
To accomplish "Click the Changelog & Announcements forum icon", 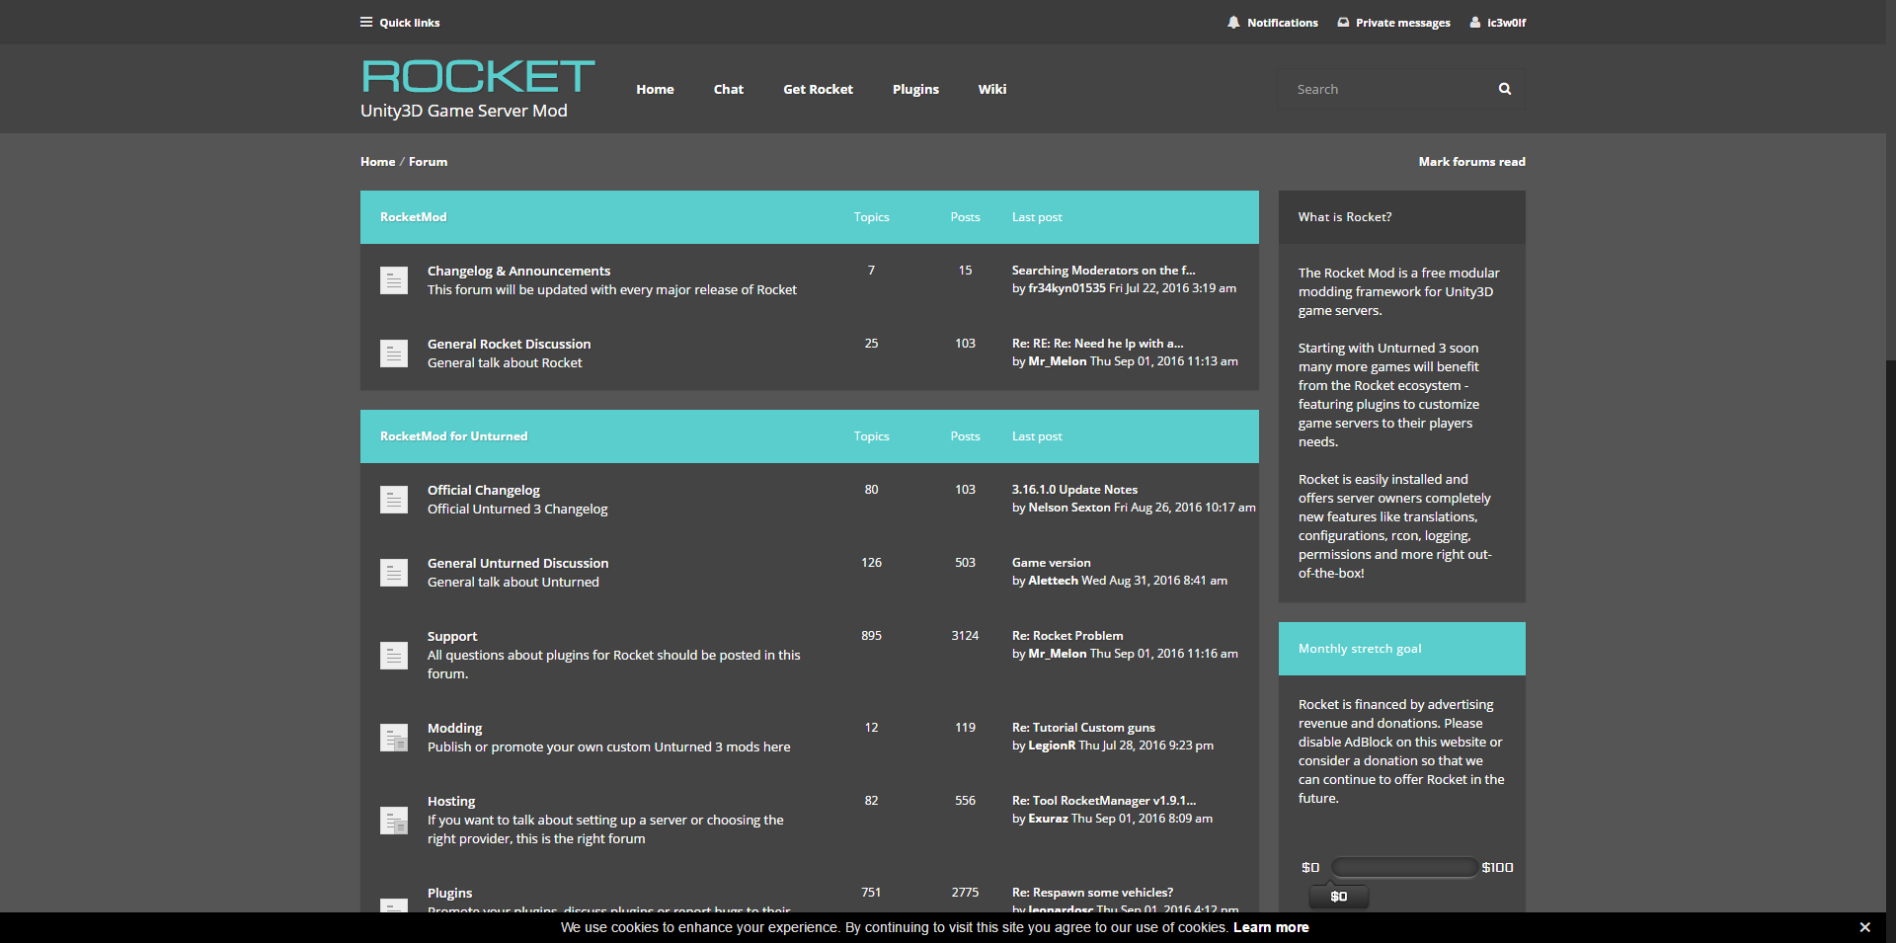I will [x=394, y=280].
